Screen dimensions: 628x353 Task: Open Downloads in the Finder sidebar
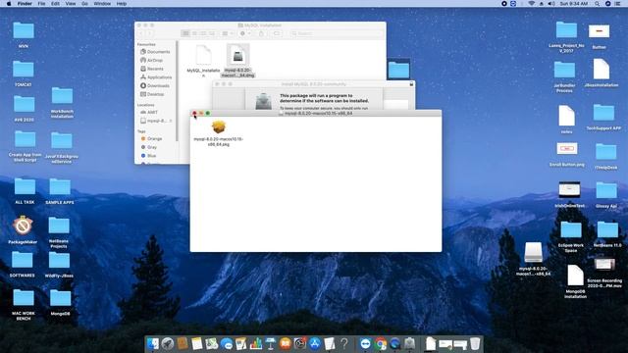(155, 85)
